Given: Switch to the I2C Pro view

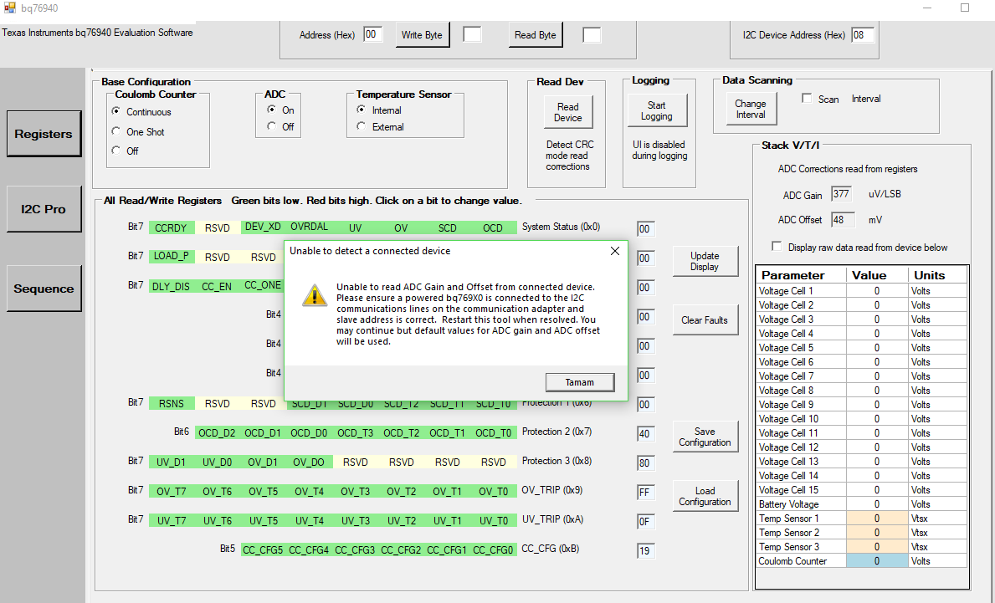Looking at the screenshot, I should pyautogui.click(x=44, y=209).
